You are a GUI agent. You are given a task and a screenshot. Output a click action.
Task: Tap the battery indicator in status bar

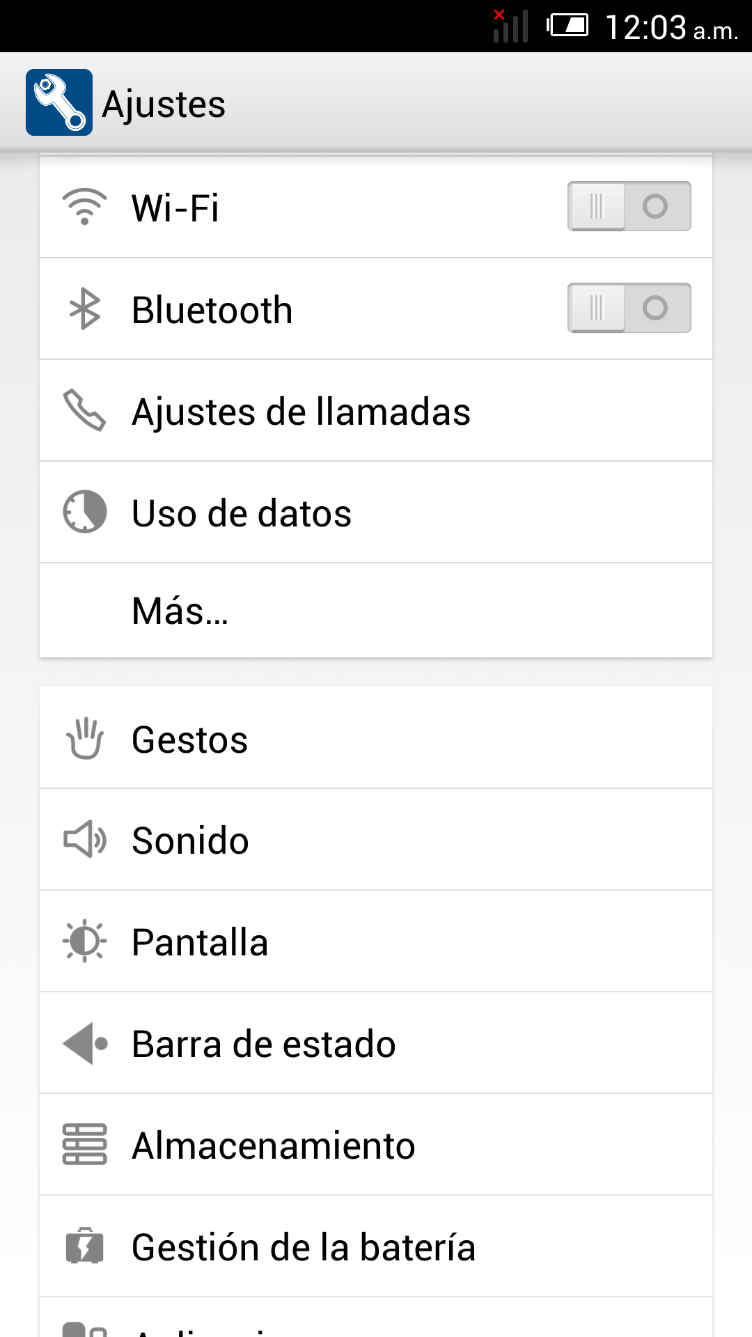[x=567, y=26]
